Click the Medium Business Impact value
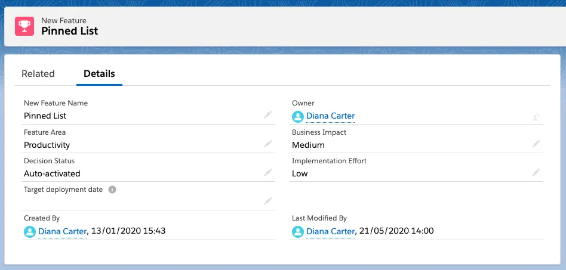The width and height of the screenshot is (566, 270). point(308,145)
